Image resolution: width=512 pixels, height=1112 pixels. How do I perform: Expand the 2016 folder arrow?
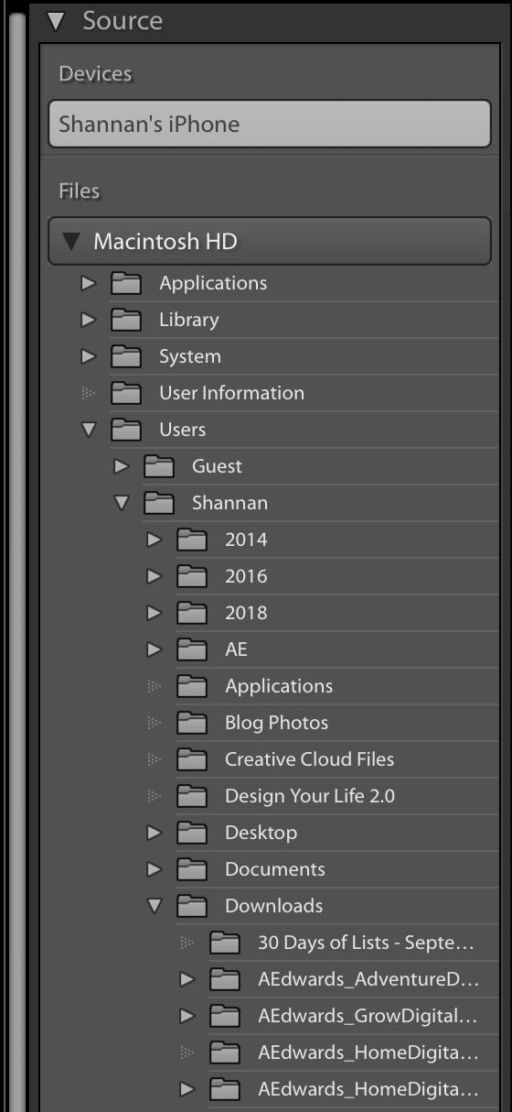154,576
